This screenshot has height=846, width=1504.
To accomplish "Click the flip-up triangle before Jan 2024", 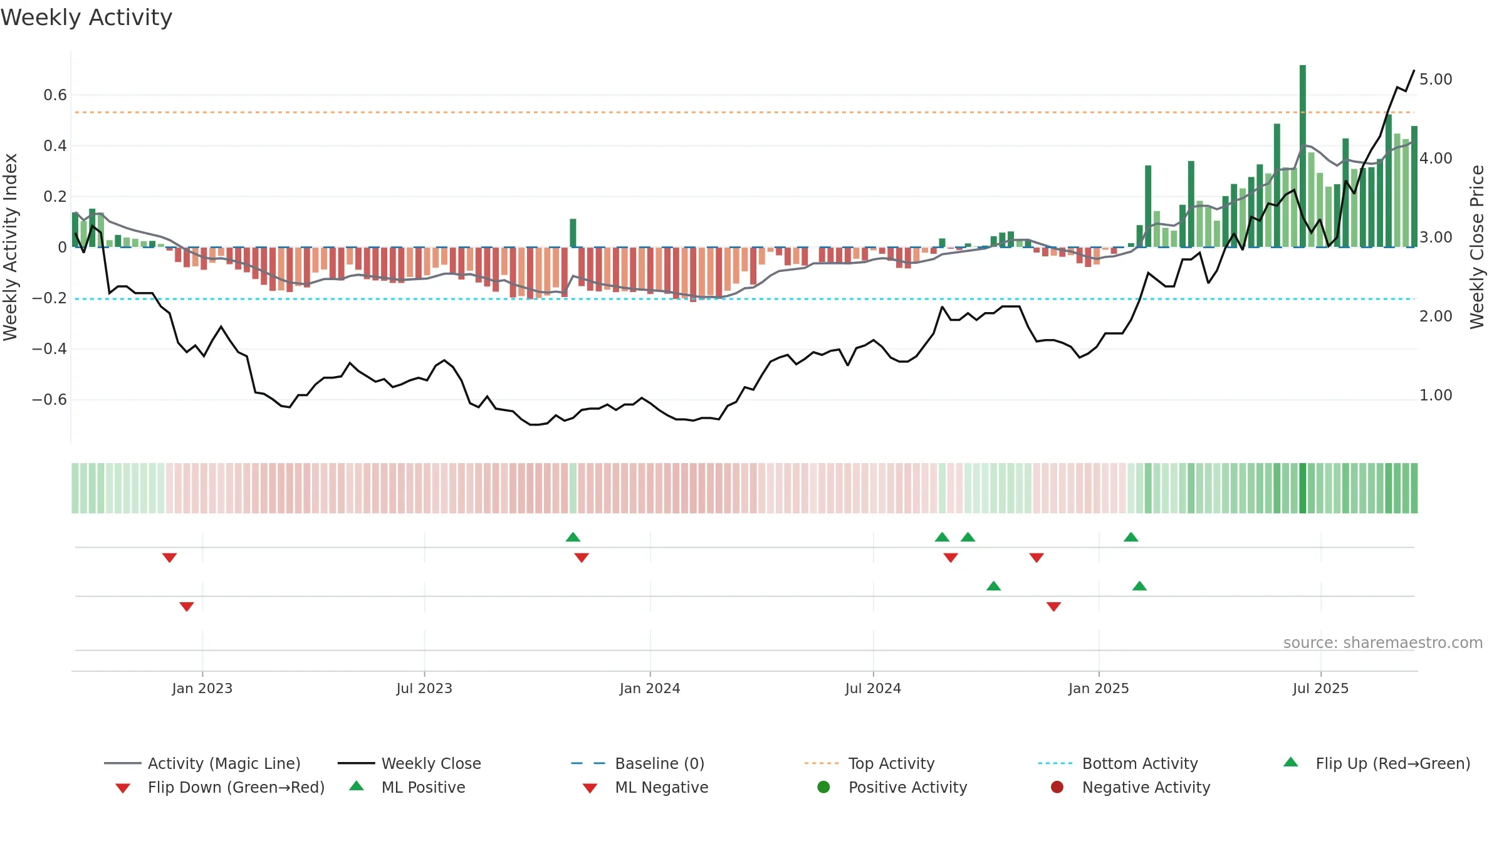I will (x=573, y=536).
